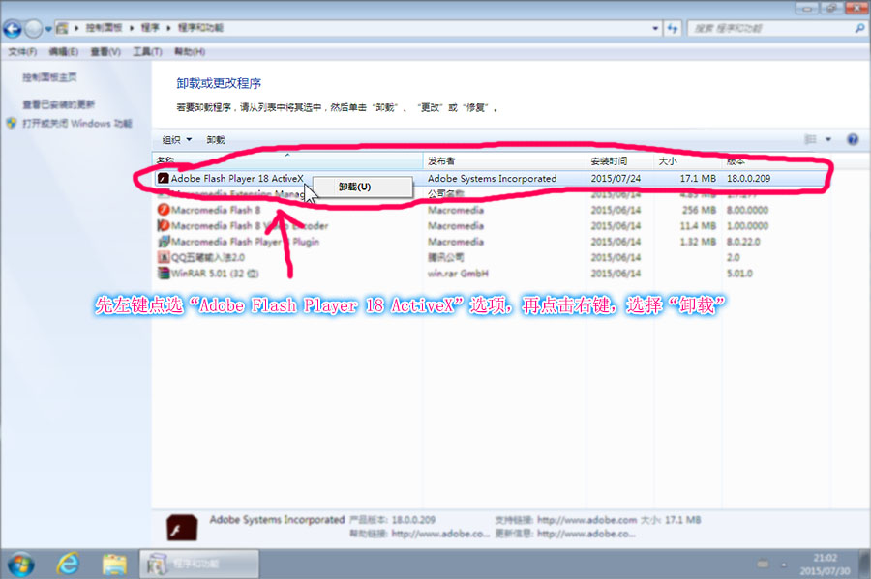
Task: Click the 256 MB size value
Action: [698, 210]
